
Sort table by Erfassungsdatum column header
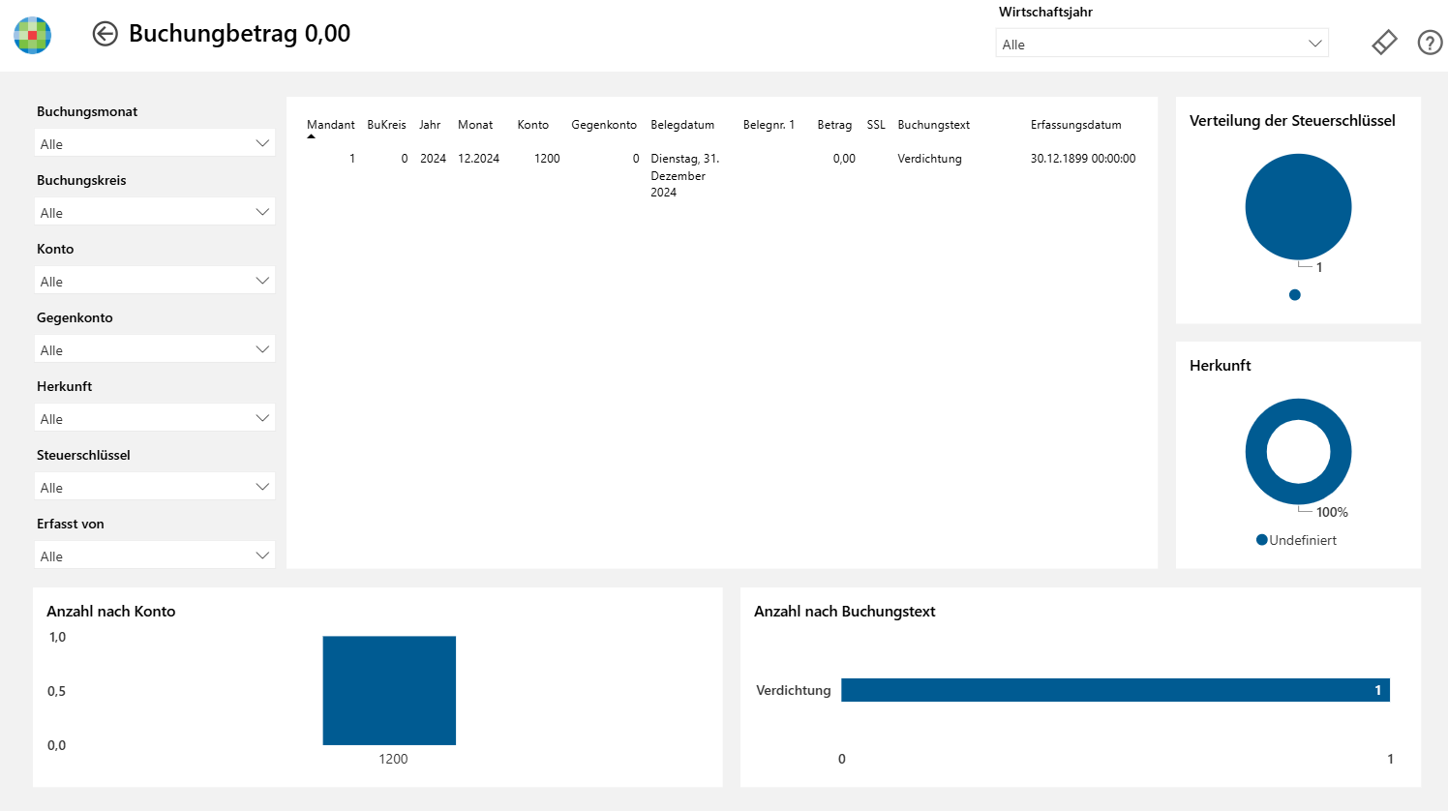[1075, 125]
